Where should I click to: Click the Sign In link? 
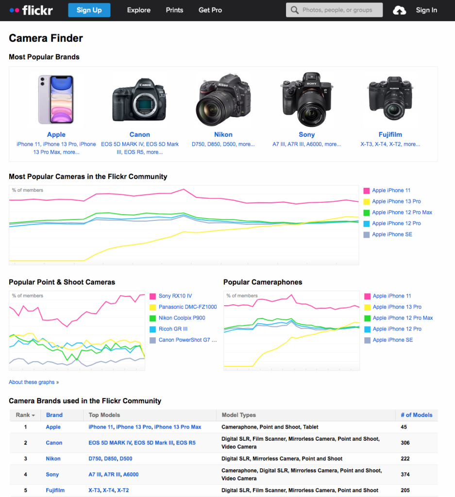click(x=426, y=10)
